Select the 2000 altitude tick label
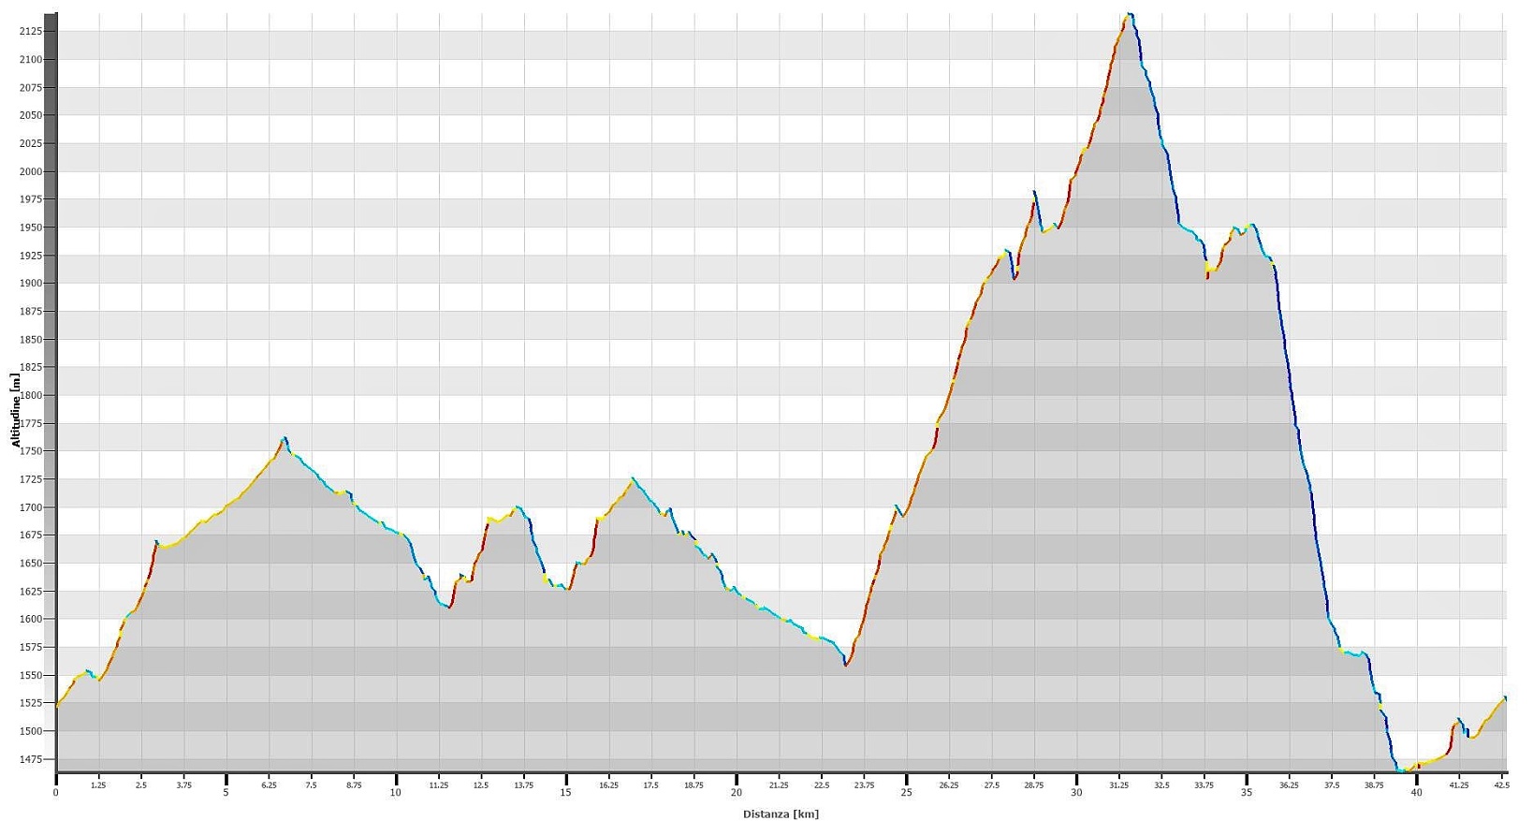1533x821 pixels. [x=31, y=171]
